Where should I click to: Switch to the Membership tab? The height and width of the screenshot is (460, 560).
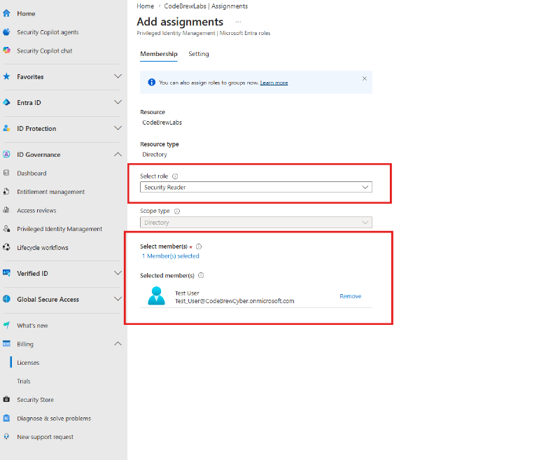point(159,54)
